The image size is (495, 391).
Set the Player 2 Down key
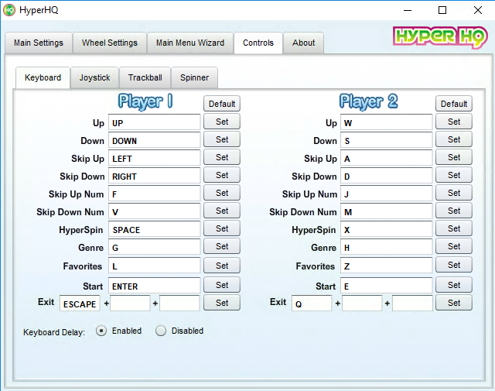[454, 139]
